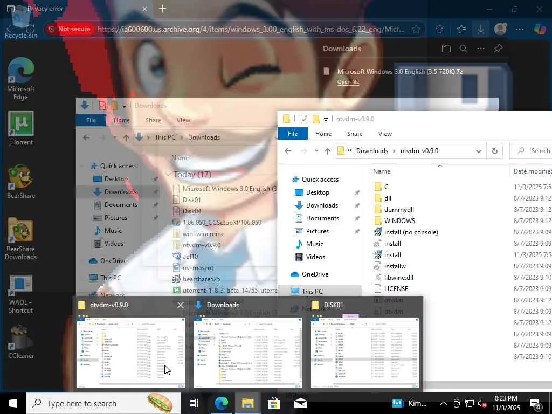Refresh the otvdm-v0.9.0 folder view

[495, 151]
